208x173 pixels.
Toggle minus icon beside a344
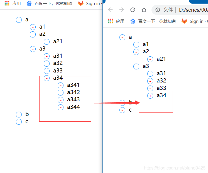point(60,107)
